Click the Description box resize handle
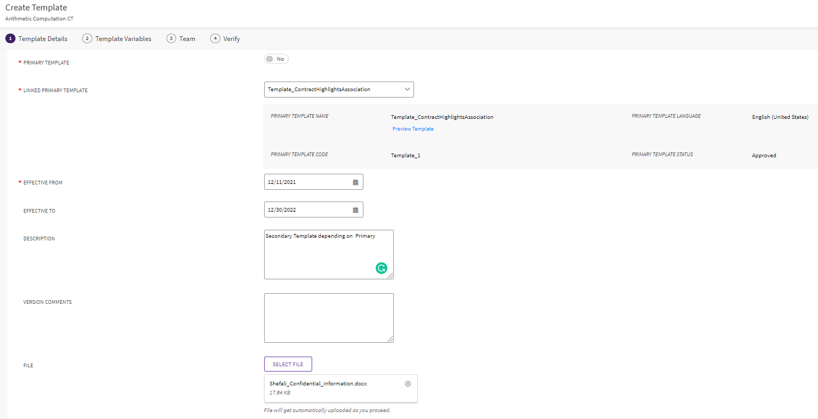818x419 pixels. click(x=391, y=276)
